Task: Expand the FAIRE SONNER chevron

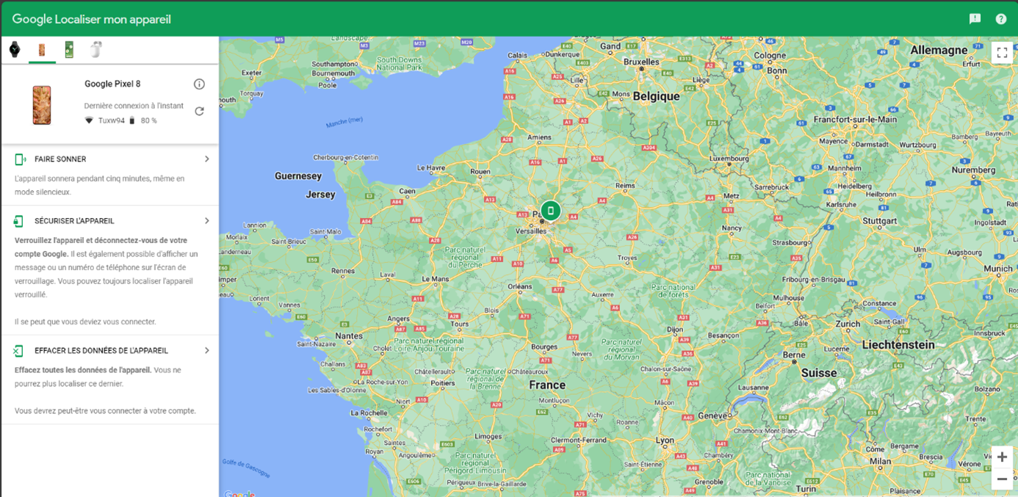Action: coord(206,159)
